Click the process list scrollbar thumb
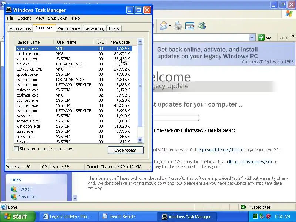Screen dimensions: 296x222 pos(140,86)
